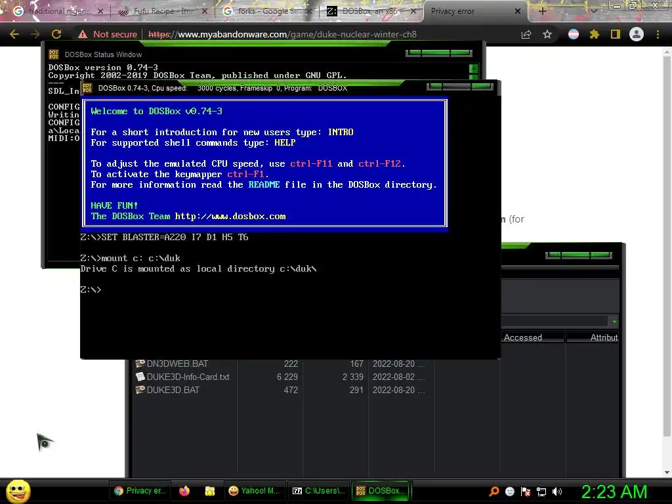Viewport: 672px width, 504px height.
Task: Click the flag with red X tray icon
Action: (526, 492)
